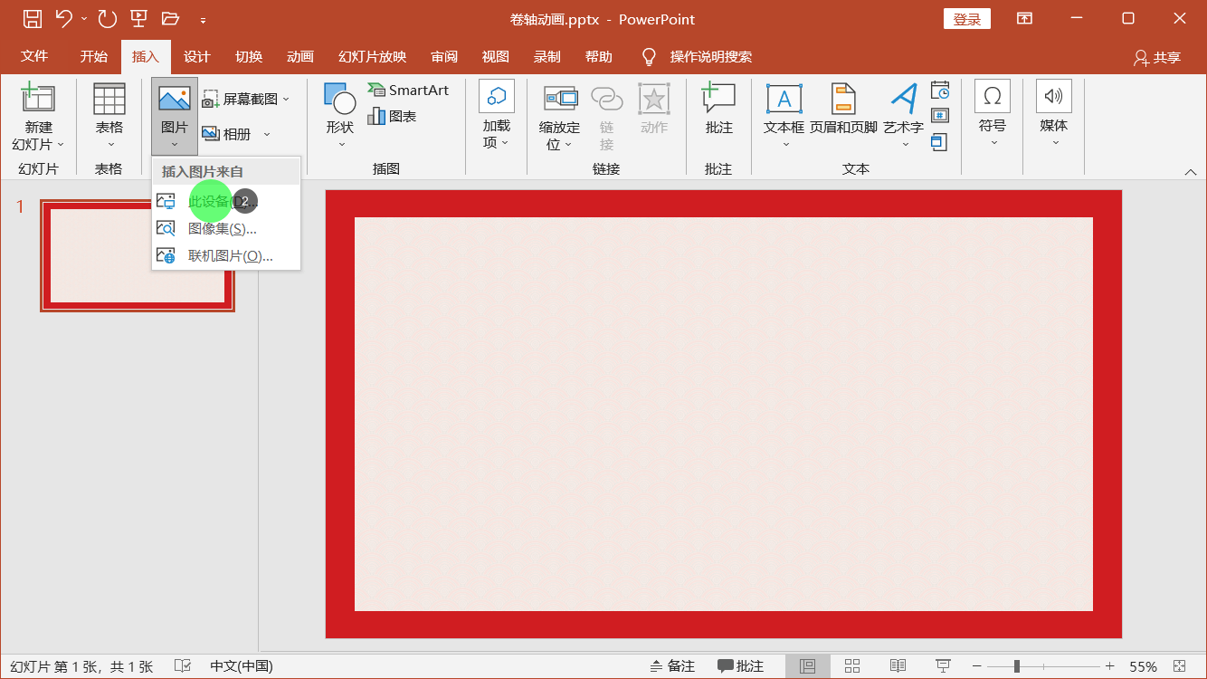1207x679 pixels.
Task: Open the 形状 shapes gallery
Action: pos(341,117)
